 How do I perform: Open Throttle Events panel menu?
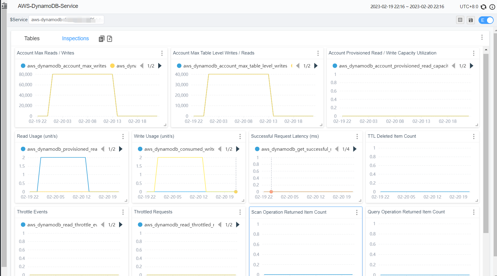click(123, 212)
